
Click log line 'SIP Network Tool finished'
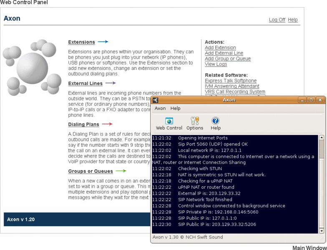(x=205, y=200)
